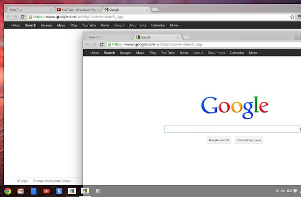This screenshot has height=197, width=301.
Task: Reload page in the back window
Action: (x=23, y=17)
